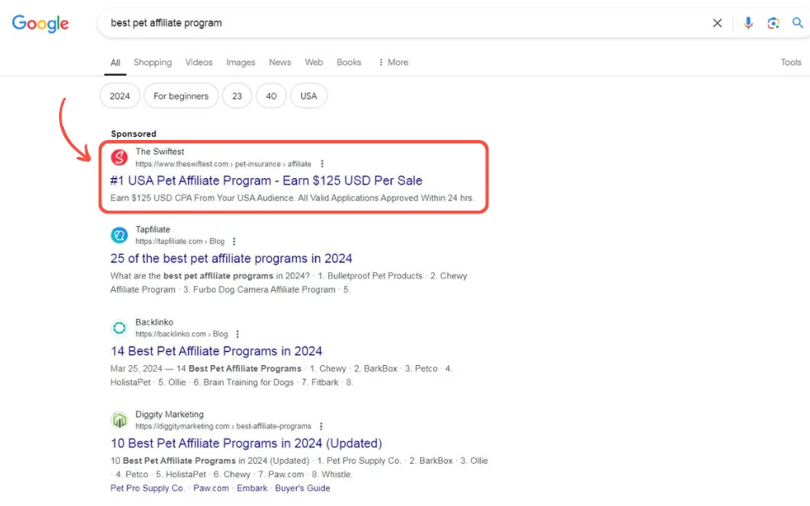Select the 'For beginners' filter chip
810x506 pixels.
pyautogui.click(x=181, y=96)
